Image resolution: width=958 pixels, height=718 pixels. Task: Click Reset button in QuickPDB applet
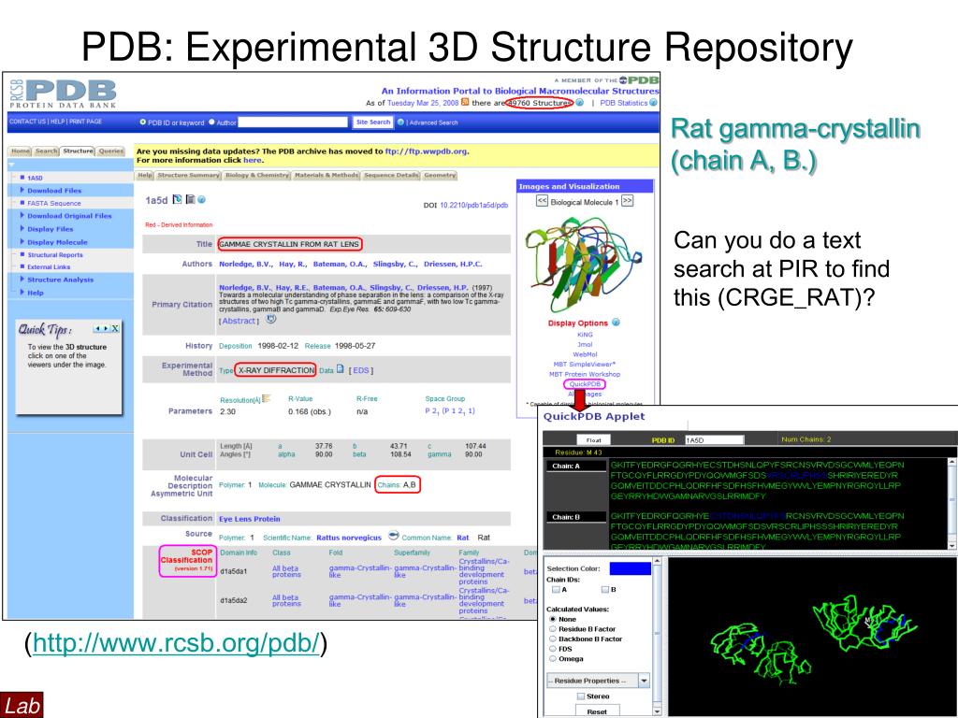tap(597, 711)
